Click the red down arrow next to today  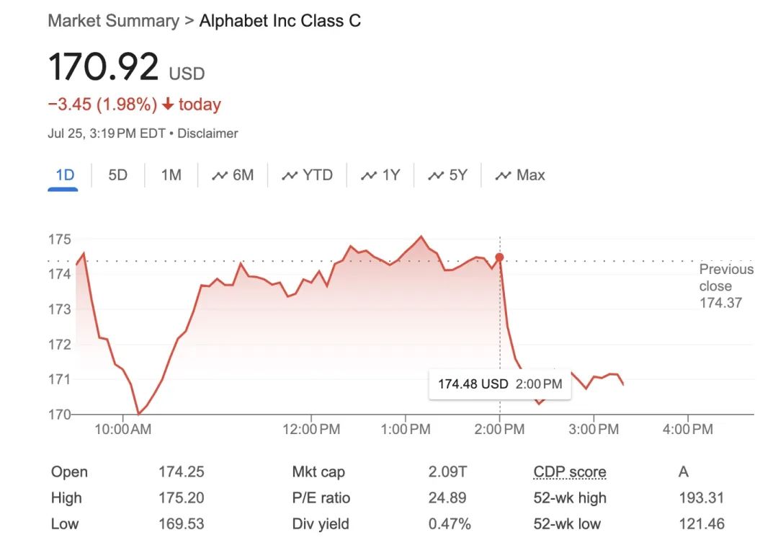point(168,105)
